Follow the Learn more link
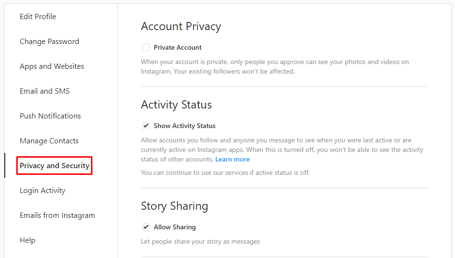This screenshot has height=258, width=455. (x=232, y=159)
